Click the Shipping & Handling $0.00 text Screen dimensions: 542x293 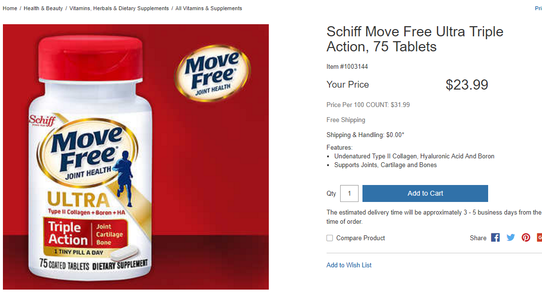pos(365,135)
